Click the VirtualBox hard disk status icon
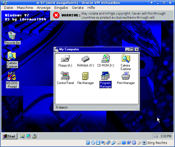Screen dimensions: 175x147 [88, 143]
